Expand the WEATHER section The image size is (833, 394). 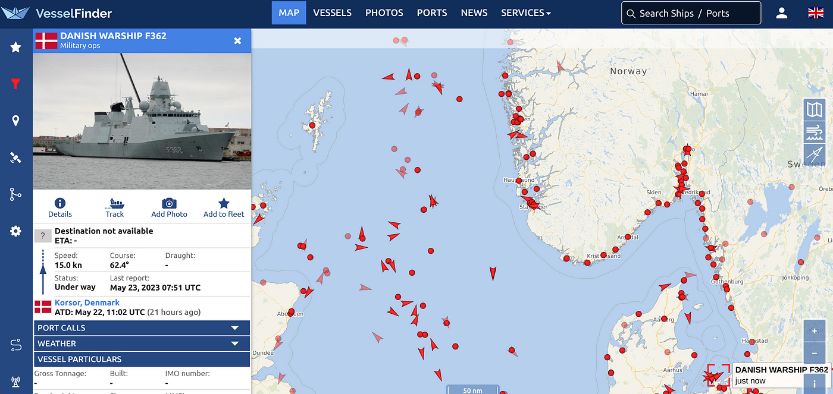click(142, 343)
